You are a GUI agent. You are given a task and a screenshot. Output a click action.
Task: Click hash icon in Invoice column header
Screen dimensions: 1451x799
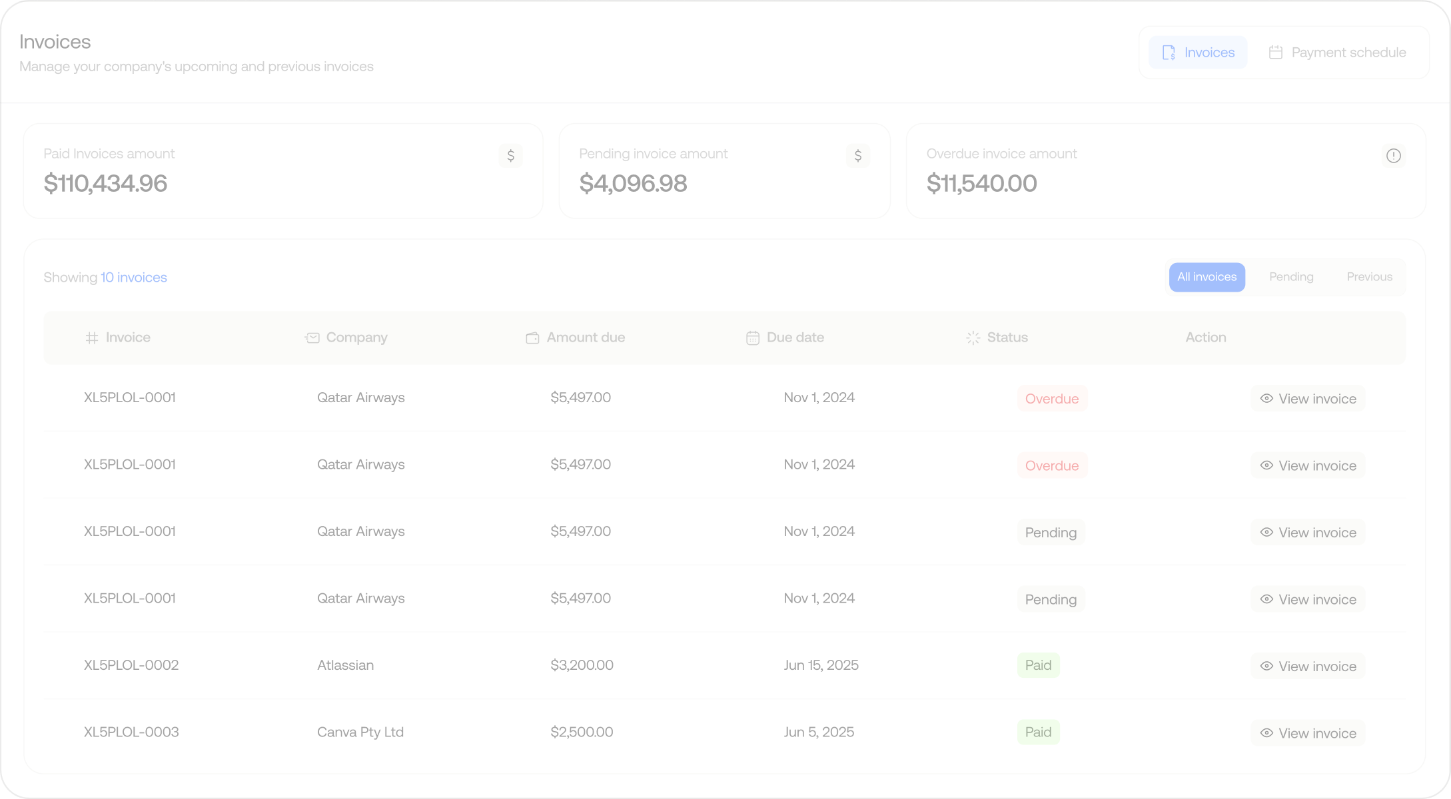pyautogui.click(x=92, y=338)
